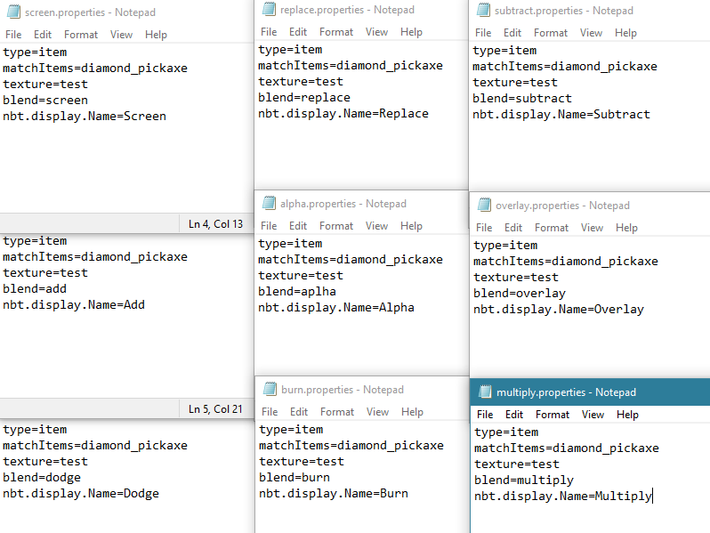Click the 'Ln 4, Col 13' status bar entry
The image size is (710, 533).
click(215, 223)
